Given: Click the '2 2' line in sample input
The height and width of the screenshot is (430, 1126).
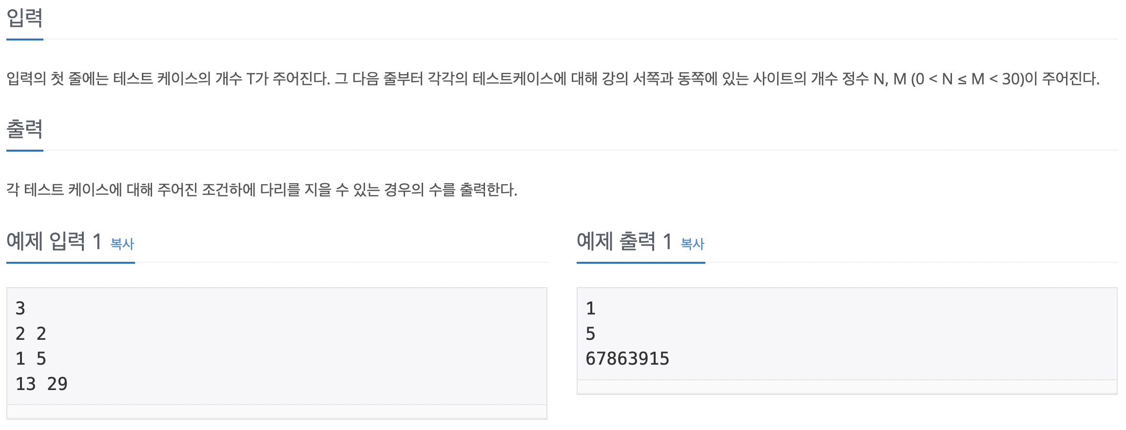Looking at the screenshot, I should coord(31,334).
